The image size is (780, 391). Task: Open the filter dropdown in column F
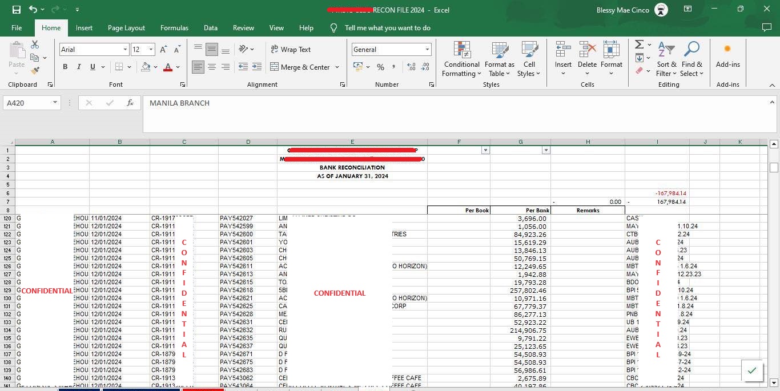(485, 150)
